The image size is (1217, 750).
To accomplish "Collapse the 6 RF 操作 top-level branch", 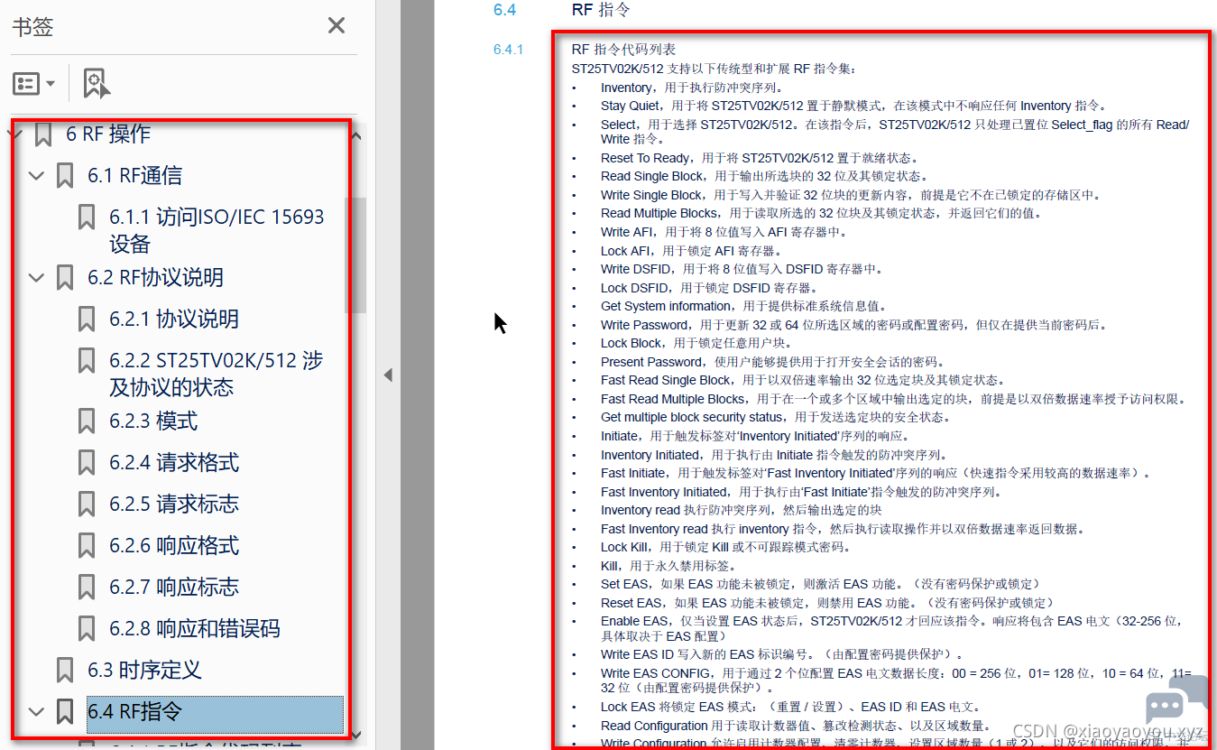I will tap(15, 134).
